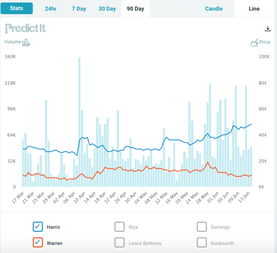The width and height of the screenshot is (277, 253).
Task: Open the 30 Day chart view
Action: (x=107, y=8)
